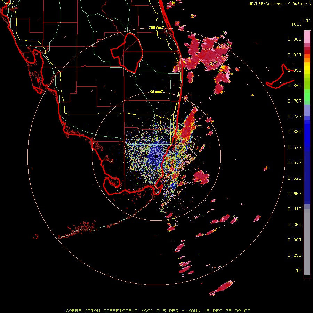Screen dimensions: 313x313
Task: Click the Correlation Coefficient KAMX caption text
Action: pyautogui.click(x=158, y=311)
